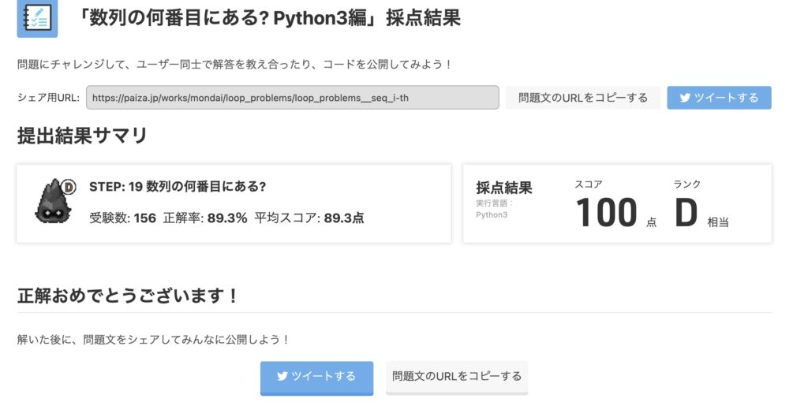Click the 正解率: 89.3% statistic
Viewport: 808px width, 406px height.
pos(205,218)
